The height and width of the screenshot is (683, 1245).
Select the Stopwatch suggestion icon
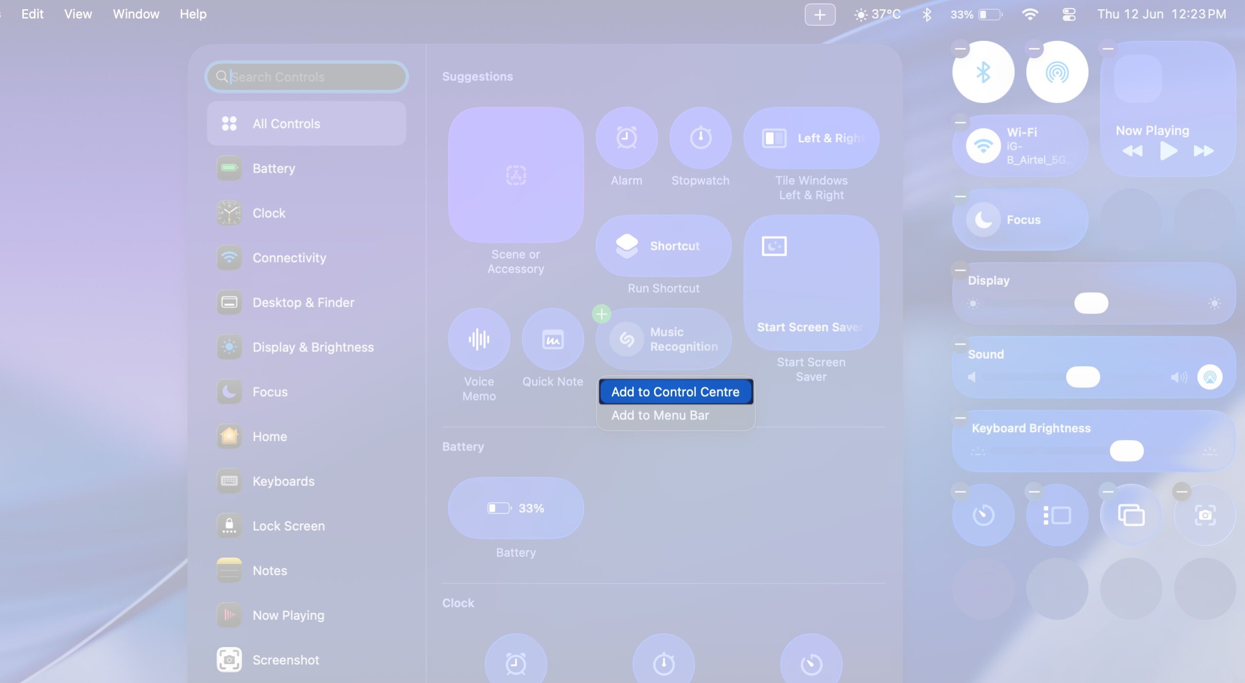pyautogui.click(x=700, y=138)
